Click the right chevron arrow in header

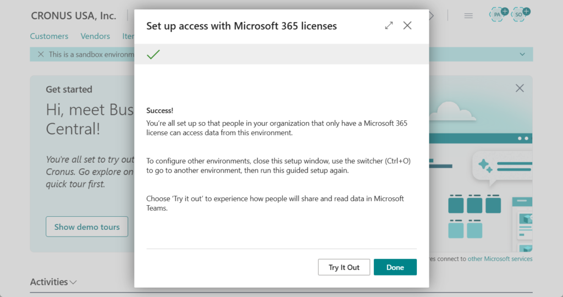point(432,16)
